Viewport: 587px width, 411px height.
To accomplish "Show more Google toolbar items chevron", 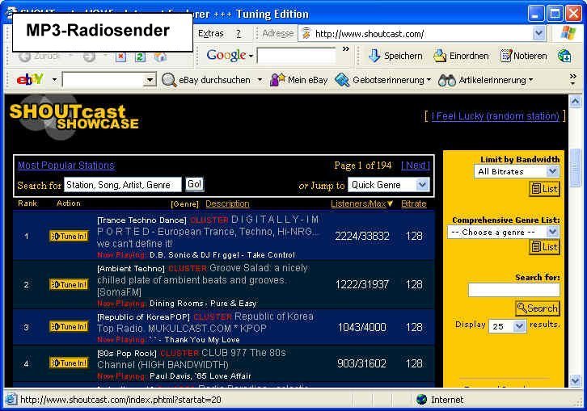I will tap(346, 48).
